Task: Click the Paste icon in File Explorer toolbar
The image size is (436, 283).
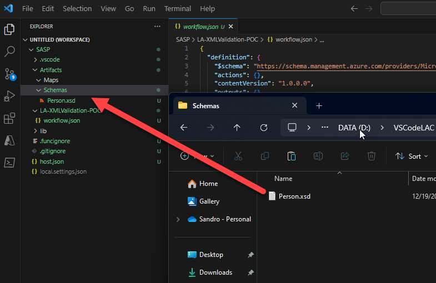Action: tap(291, 156)
